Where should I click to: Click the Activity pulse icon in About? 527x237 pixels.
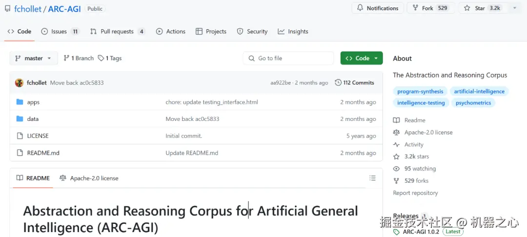tap(397, 145)
